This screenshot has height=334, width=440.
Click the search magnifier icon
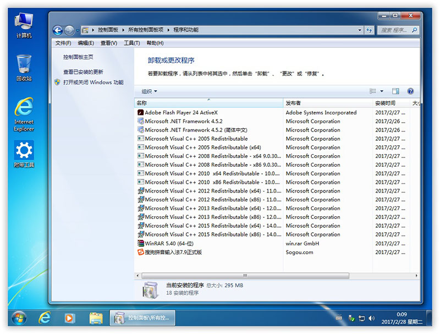(x=414, y=30)
